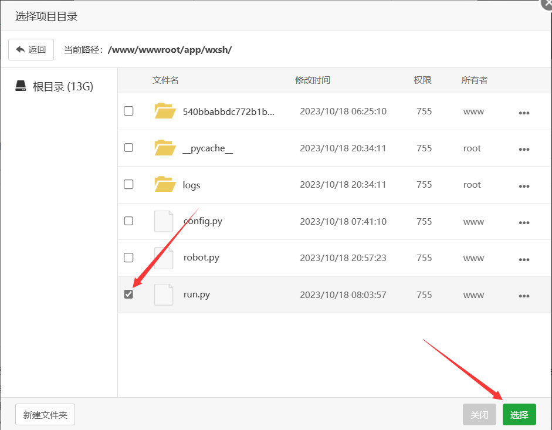Click the 所有者 column header

click(x=474, y=80)
